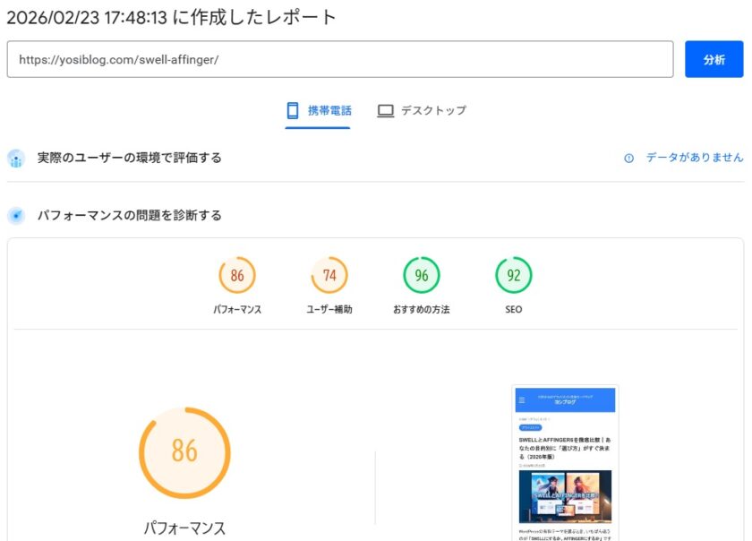Click the desktop monitor icon beside デスクトップ
Viewport: 752px width, 541px height.
386,111
